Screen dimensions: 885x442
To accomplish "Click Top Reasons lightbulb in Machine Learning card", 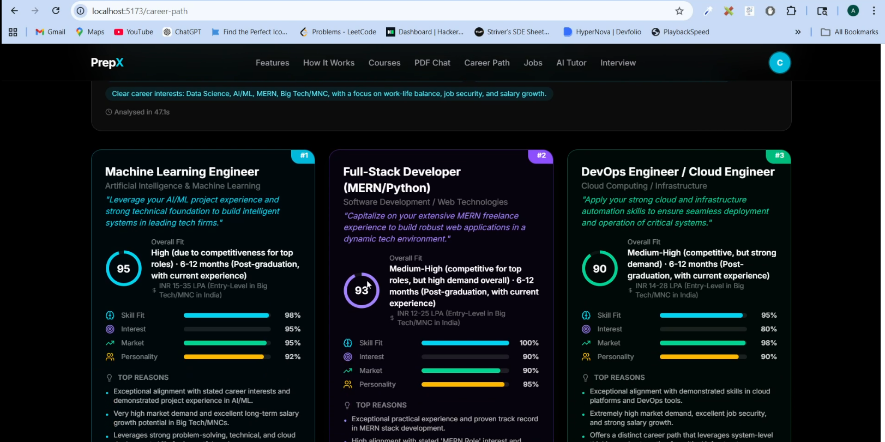I will (x=110, y=378).
